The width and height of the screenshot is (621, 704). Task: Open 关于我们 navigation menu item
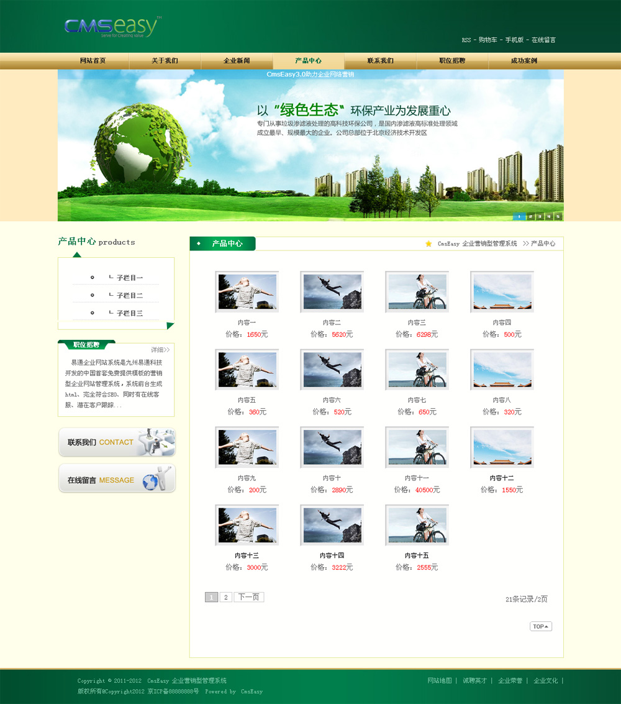click(165, 61)
